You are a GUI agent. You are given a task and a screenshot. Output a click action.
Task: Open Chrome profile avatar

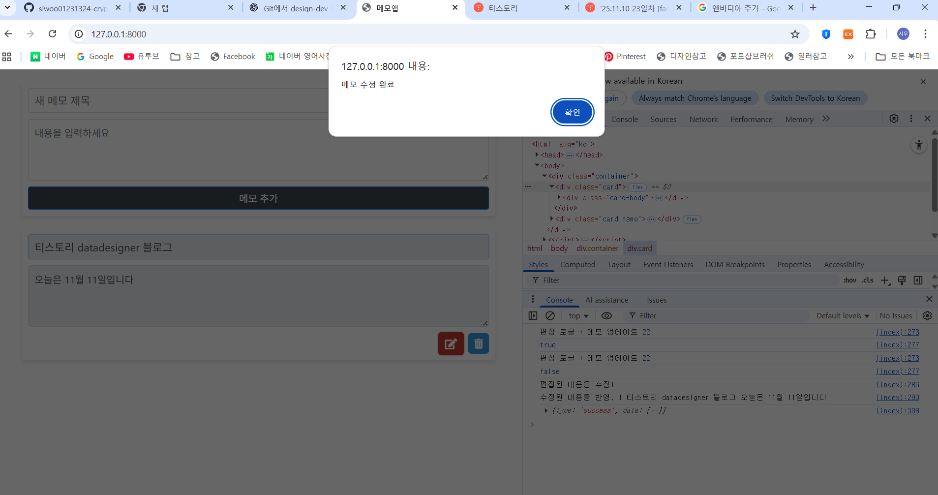(x=903, y=34)
